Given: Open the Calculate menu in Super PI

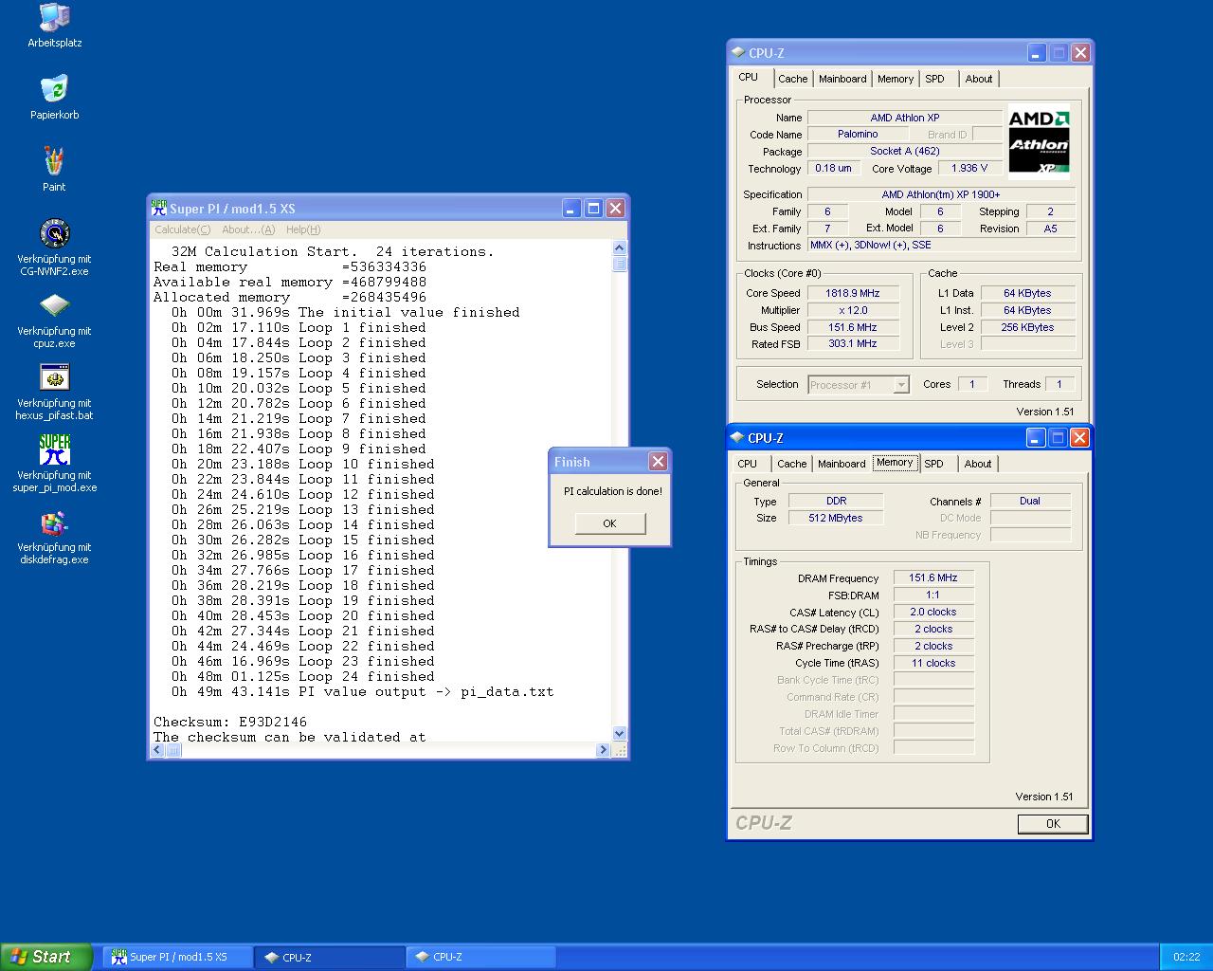Looking at the screenshot, I should tap(182, 229).
